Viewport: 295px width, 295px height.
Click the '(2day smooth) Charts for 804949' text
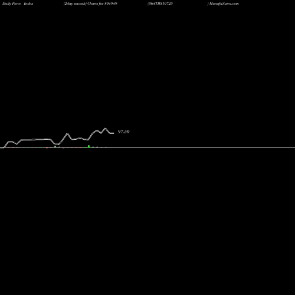pos(90,4)
